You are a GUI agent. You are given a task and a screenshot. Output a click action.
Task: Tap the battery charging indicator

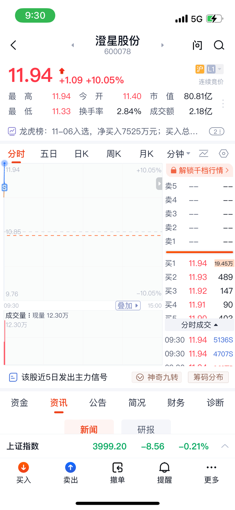tap(214, 19)
